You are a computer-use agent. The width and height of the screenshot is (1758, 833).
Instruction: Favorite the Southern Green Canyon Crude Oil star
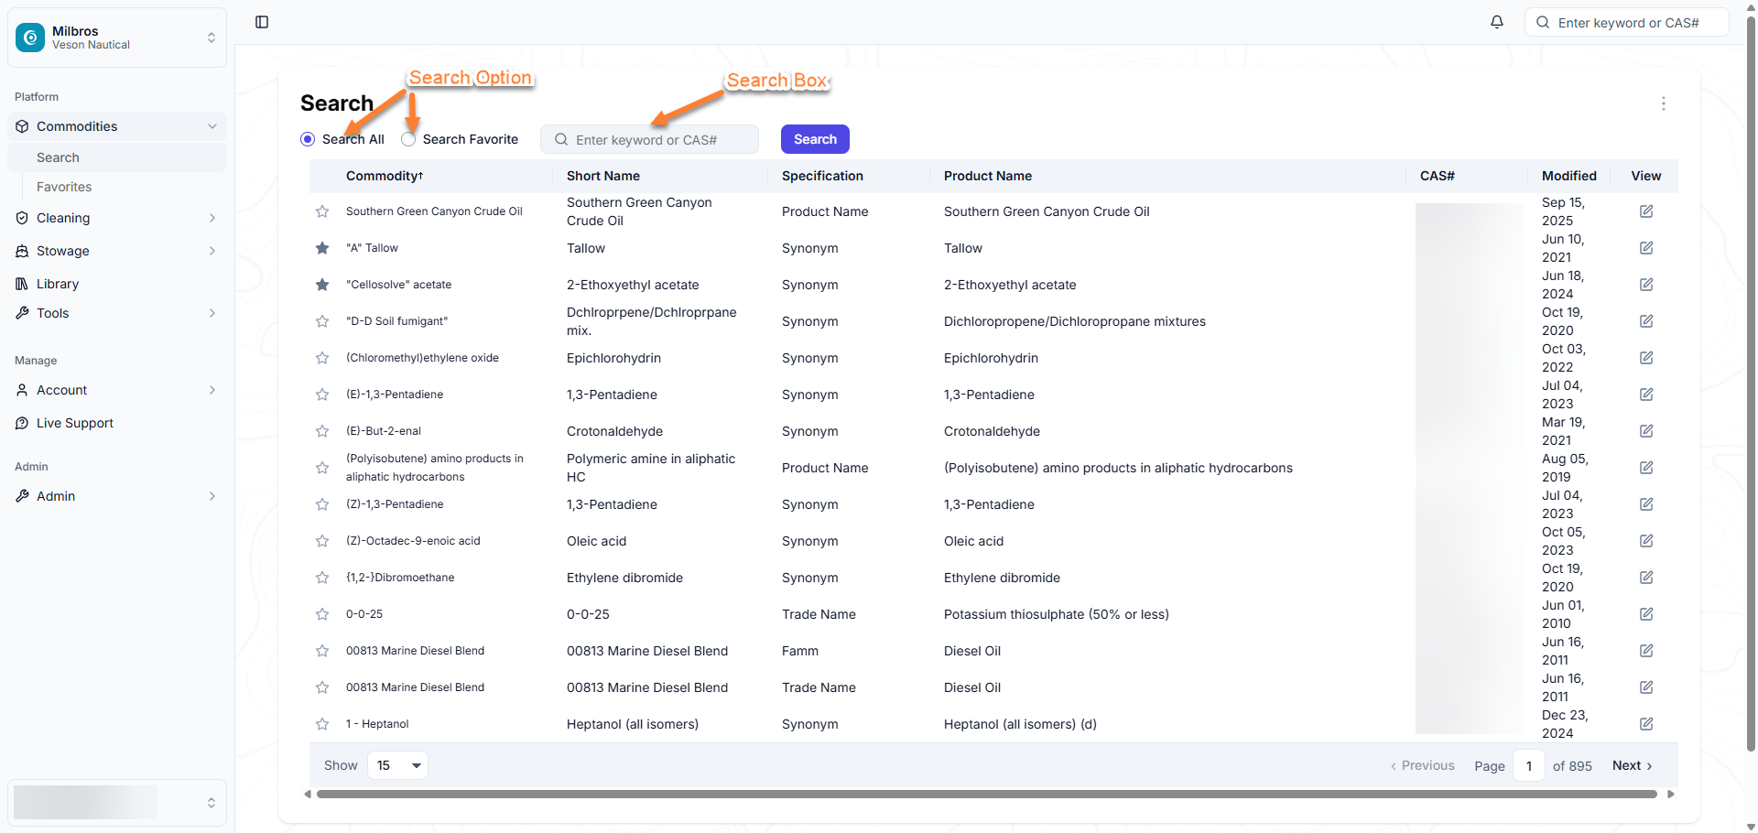coord(322,211)
